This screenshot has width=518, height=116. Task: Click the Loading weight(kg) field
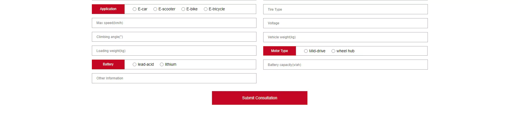point(174,51)
